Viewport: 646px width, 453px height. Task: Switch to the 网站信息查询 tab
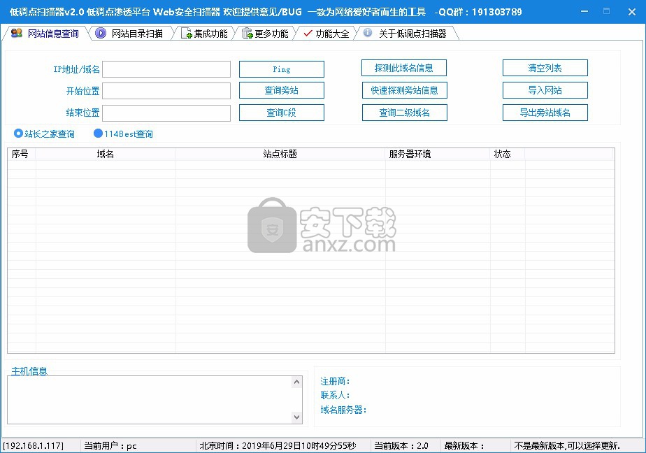pyautogui.click(x=45, y=34)
